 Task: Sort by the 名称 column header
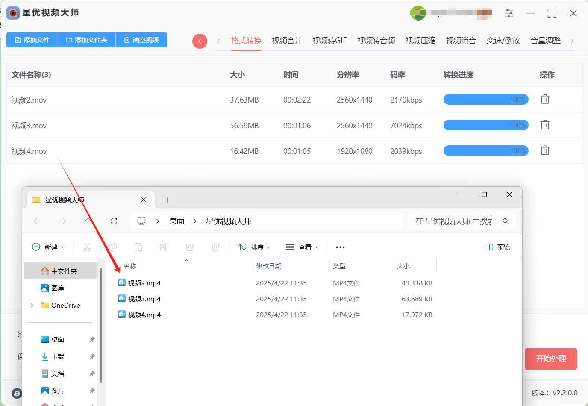click(130, 266)
